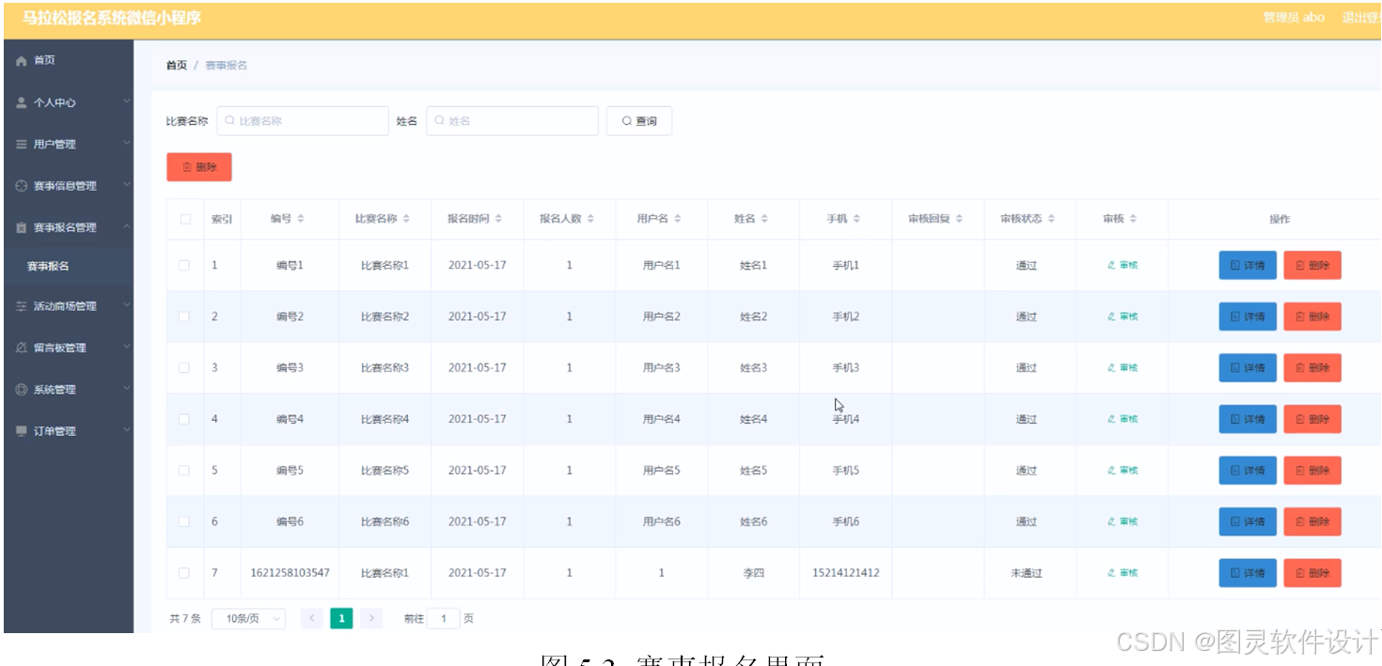Click search icon inside 比赛名称 field

(x=229, y=121)
